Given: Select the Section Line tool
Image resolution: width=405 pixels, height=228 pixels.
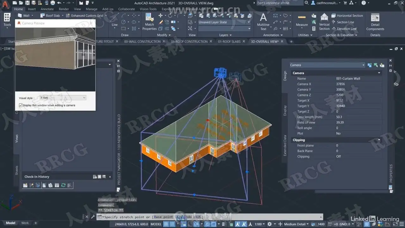Looking at the screenshot, I should [343, 22].
